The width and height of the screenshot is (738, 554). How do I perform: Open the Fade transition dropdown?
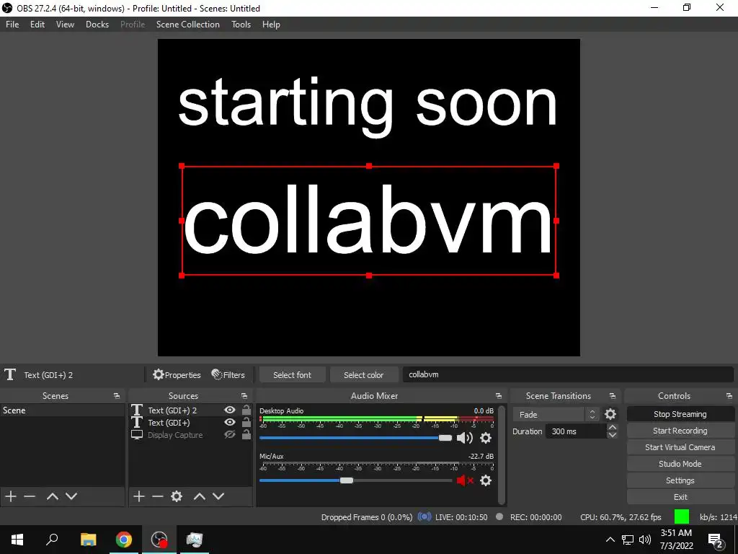tap(556, 414)
